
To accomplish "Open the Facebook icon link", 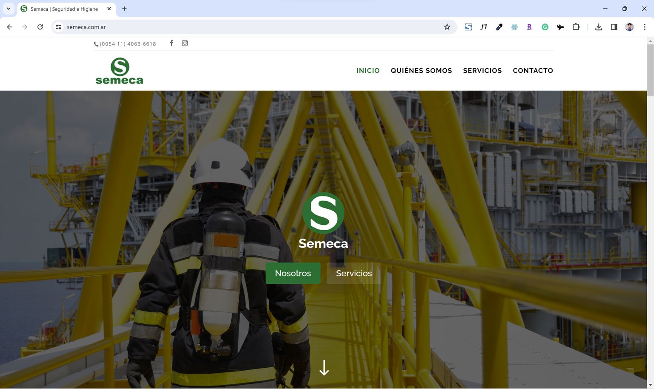I will pyautogui.click(x=172, y=43).
